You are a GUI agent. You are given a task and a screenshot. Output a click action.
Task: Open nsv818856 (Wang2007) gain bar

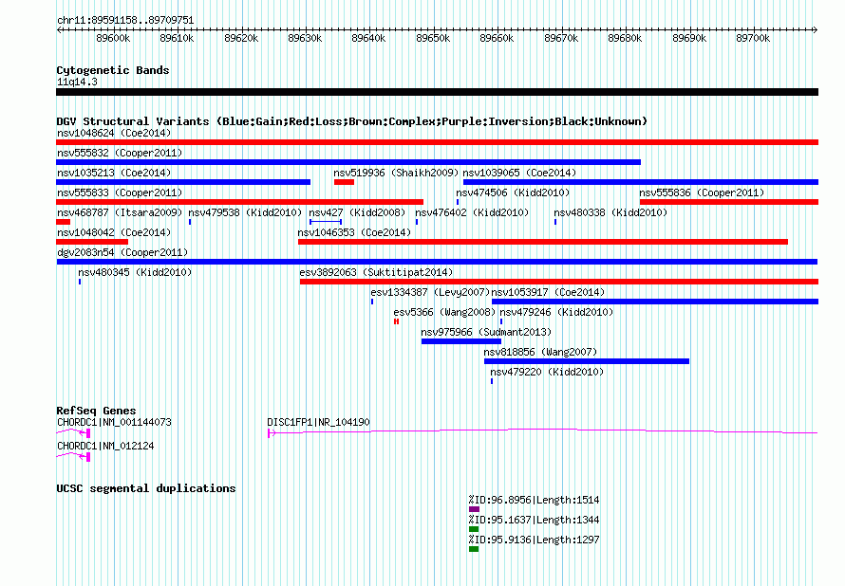pyautogui.click(x=587, y=361)
